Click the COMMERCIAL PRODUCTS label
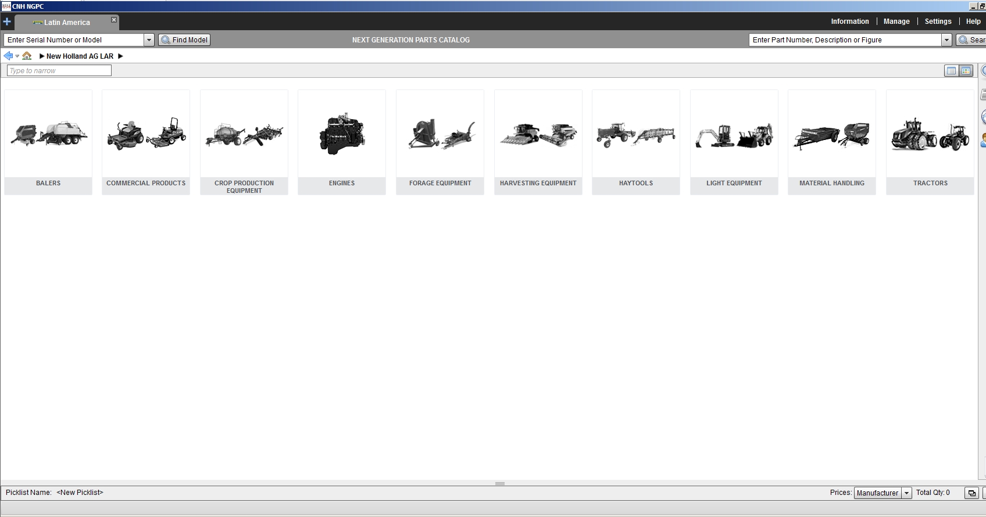Image resolution: width=986 pixels, height=517 pixels. tap(146, 183)
